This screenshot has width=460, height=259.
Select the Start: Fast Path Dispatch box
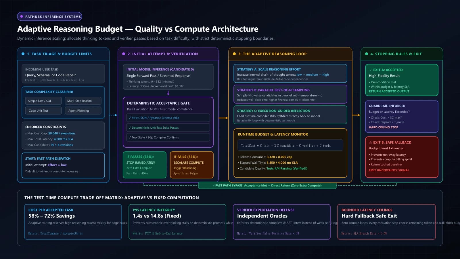pos(63,165)
